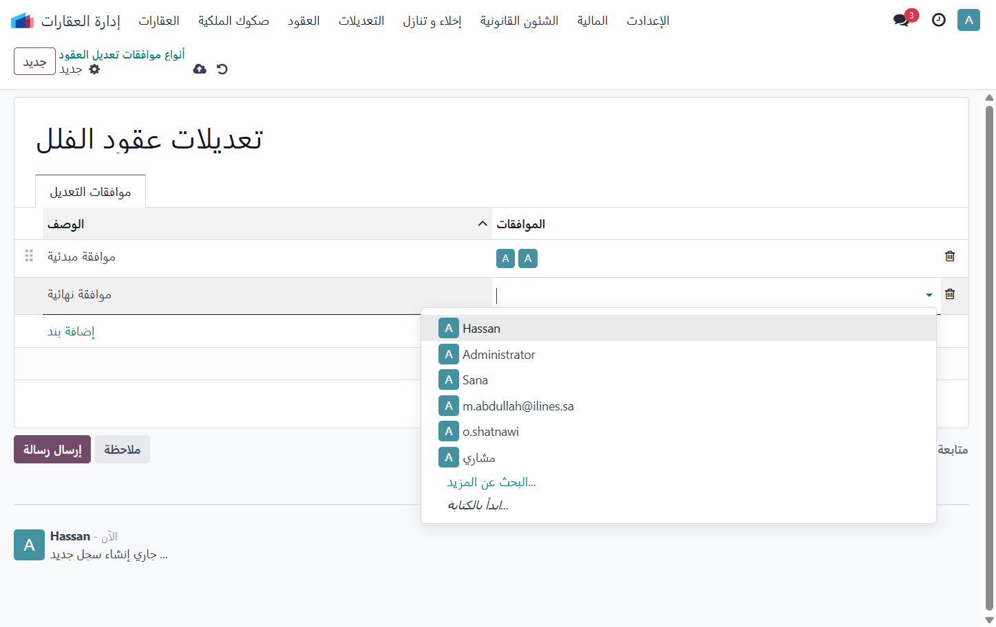
Task: Switch to the موافقات التعديل tab
Action: click(x=90, y=192)
